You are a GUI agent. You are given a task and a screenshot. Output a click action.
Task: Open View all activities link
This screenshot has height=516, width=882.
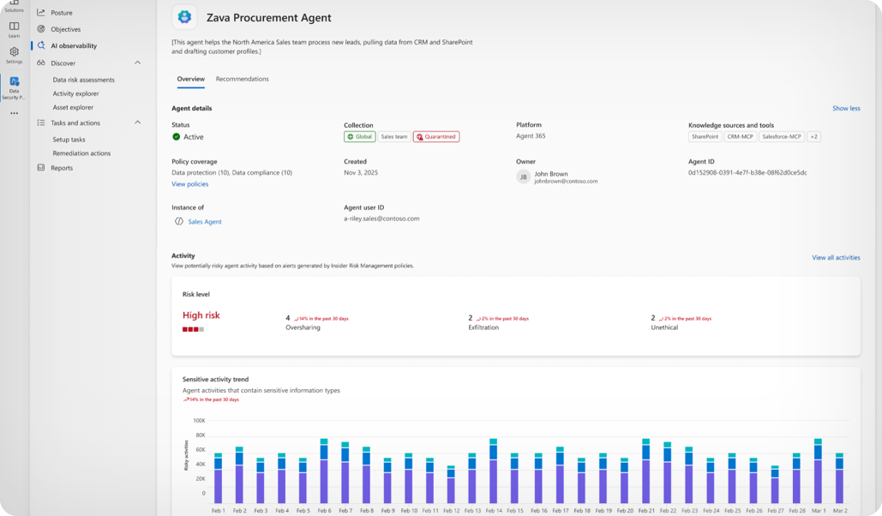[835, 257]
